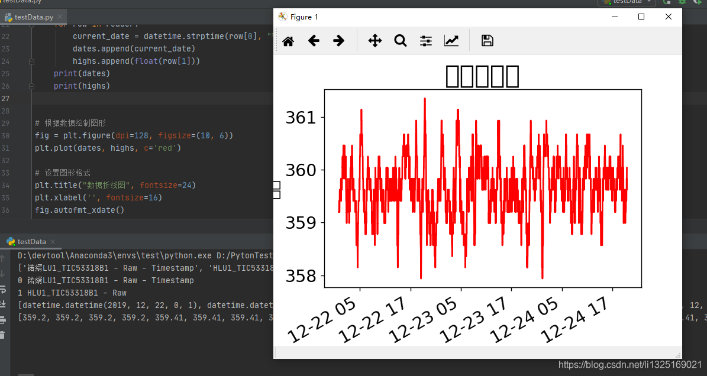
Task: Place cursor on 'dates.append(current_date)' line
Action: [134, 48]
